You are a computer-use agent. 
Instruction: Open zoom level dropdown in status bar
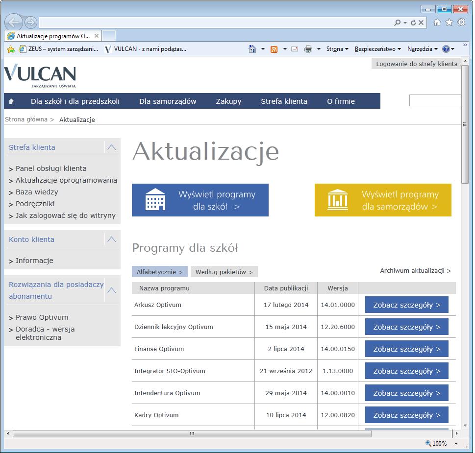pos(456,444)
